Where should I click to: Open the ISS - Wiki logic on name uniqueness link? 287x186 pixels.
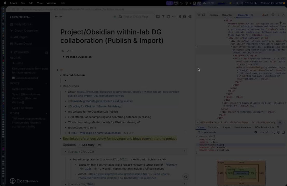coord(96,133)
